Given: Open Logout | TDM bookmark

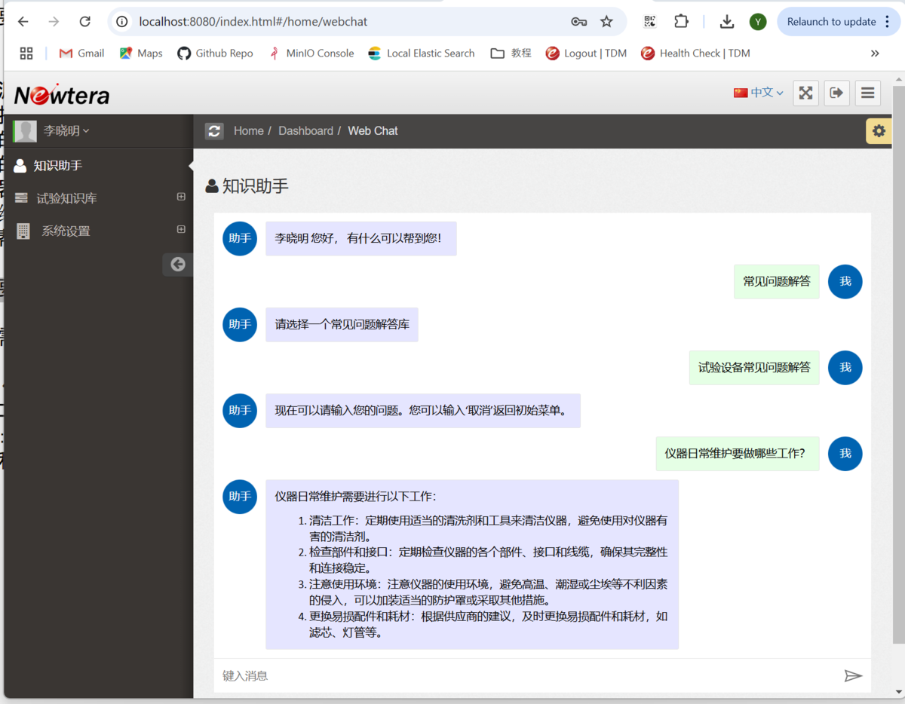Looking at the screenshot, I should pyautogui.click(x=586, y=54).
